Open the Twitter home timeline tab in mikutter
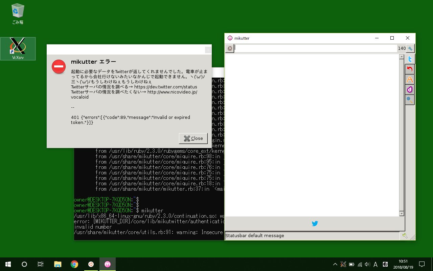This screenshot has height=271, width=433. [x=410, y=59]
